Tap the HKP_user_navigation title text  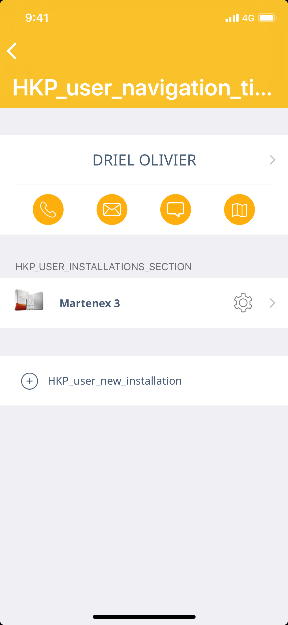(142, 88)
